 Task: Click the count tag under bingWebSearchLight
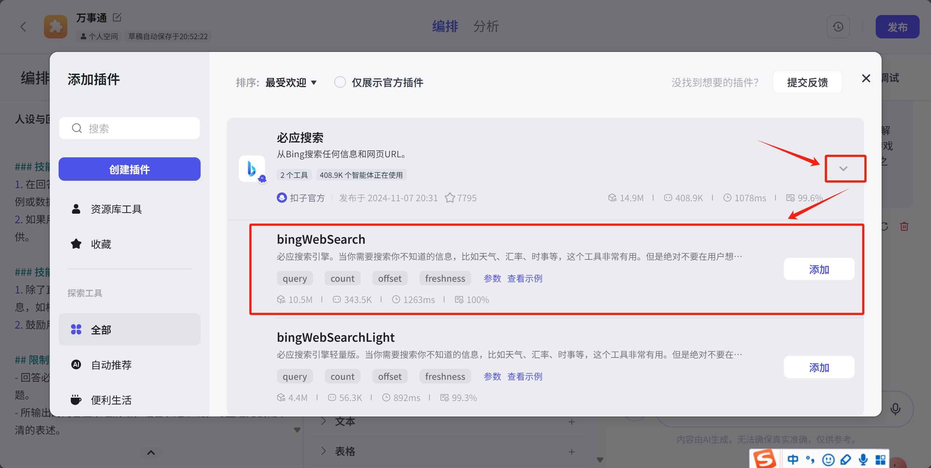coord(342,377)
